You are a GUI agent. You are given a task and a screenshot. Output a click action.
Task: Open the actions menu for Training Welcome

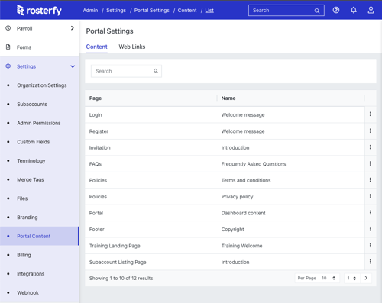point(371,245)
